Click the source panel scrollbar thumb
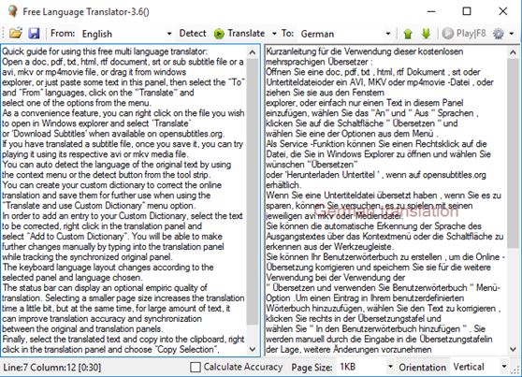522x377 pixels. tap(253, 192)
